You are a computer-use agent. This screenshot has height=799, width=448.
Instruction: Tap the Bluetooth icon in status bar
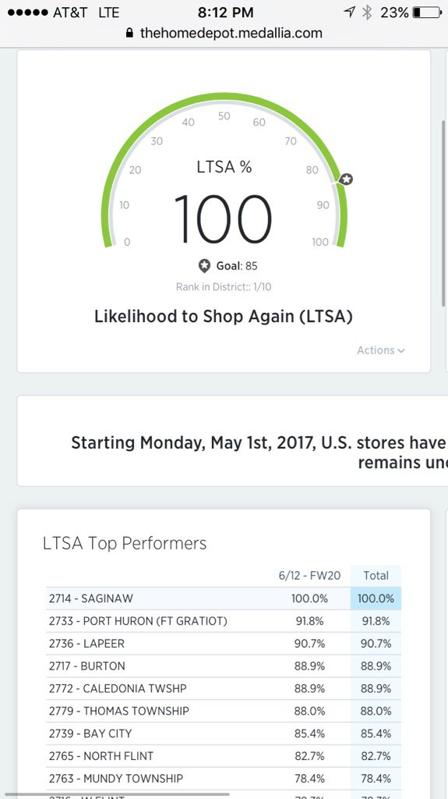tap(366, 12)
